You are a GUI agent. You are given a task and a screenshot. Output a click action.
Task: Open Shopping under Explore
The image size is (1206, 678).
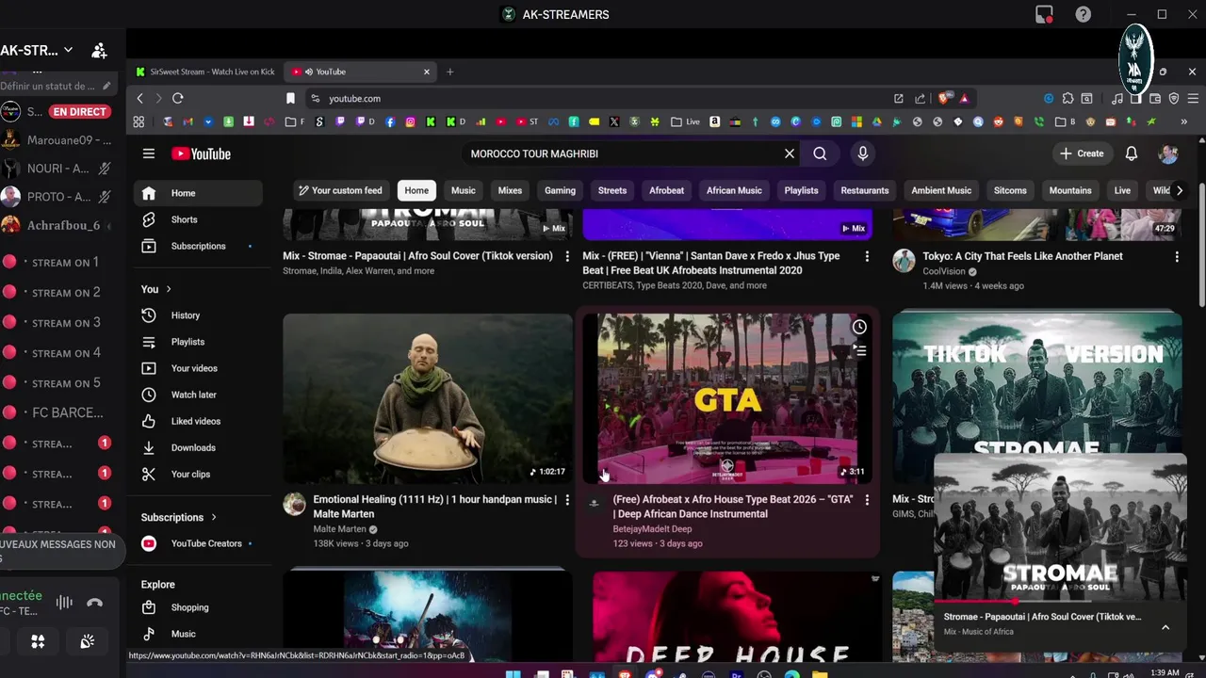[x=198, y=607]
